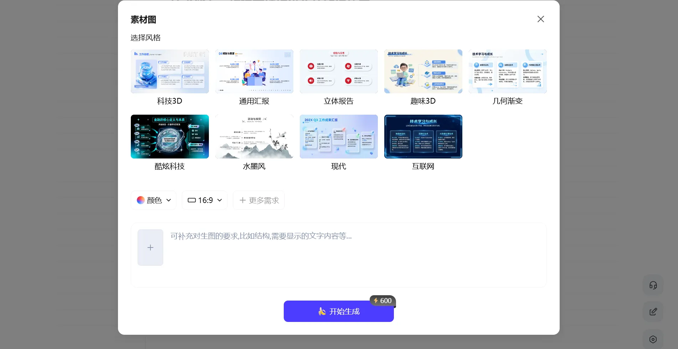Choose the 现代 style thumbnail
This screenshot has width=678, height=349.
[339, 137]
